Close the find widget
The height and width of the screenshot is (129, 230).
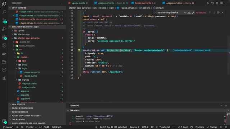click(x=222, y=13)
